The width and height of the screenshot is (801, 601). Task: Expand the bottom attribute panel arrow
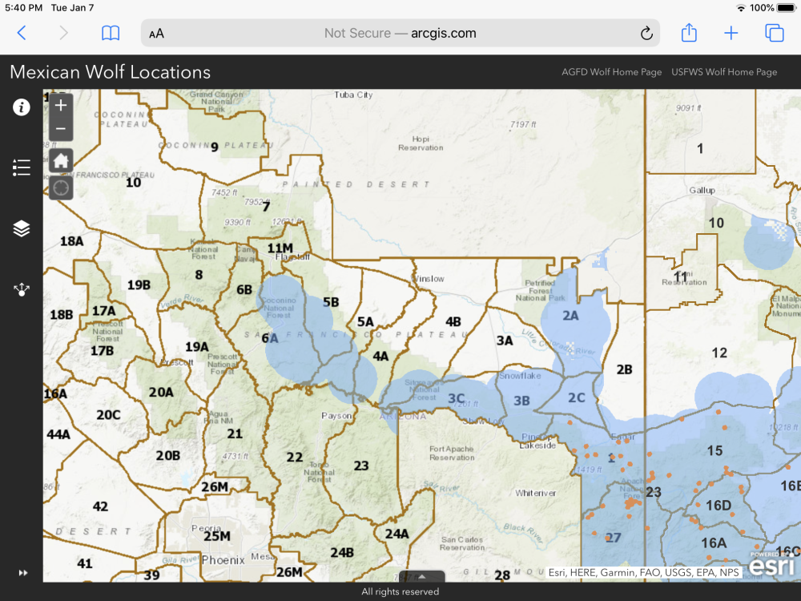pyautogui.click(x=421, y=576)
